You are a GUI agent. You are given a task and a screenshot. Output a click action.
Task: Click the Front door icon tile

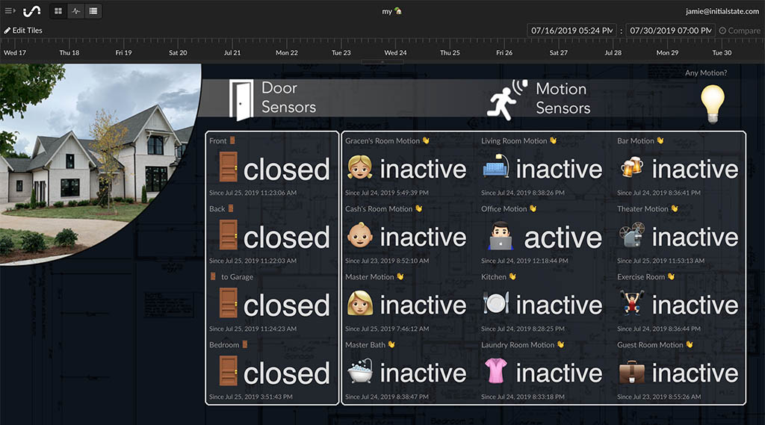[x=228, y=169]
